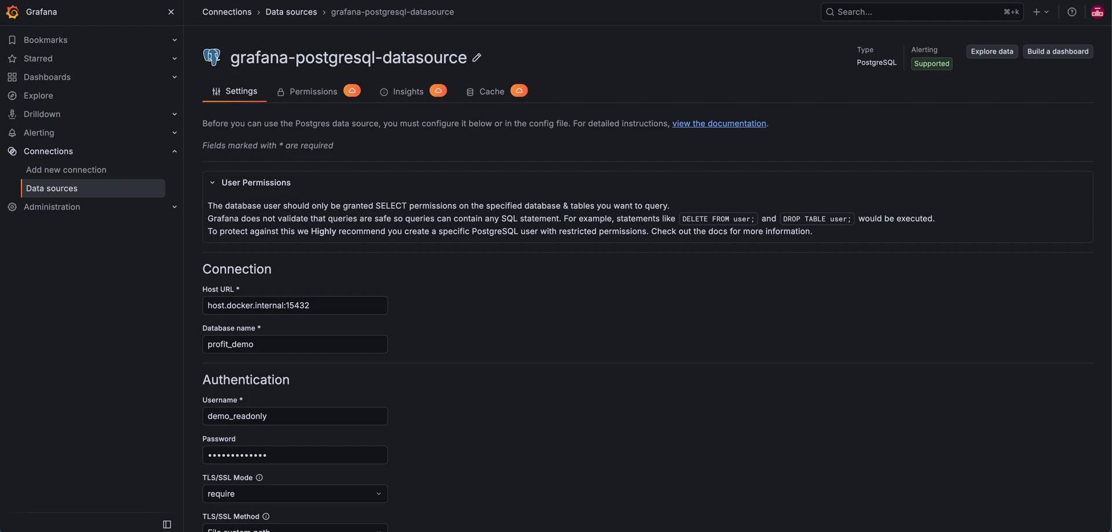Open the view the documentation link
Viewport: 1112px width, 532px height.
point(719,123)
